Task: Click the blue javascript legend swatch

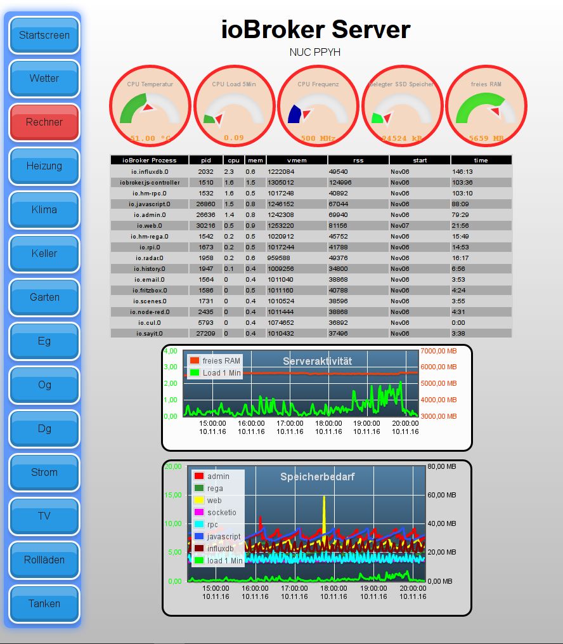Action: (199, 536)
